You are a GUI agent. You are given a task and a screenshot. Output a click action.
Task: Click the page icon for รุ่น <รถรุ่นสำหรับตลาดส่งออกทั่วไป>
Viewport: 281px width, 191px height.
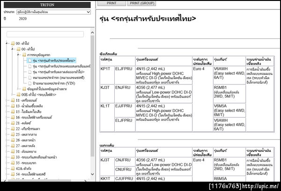(x=30, y=72)
